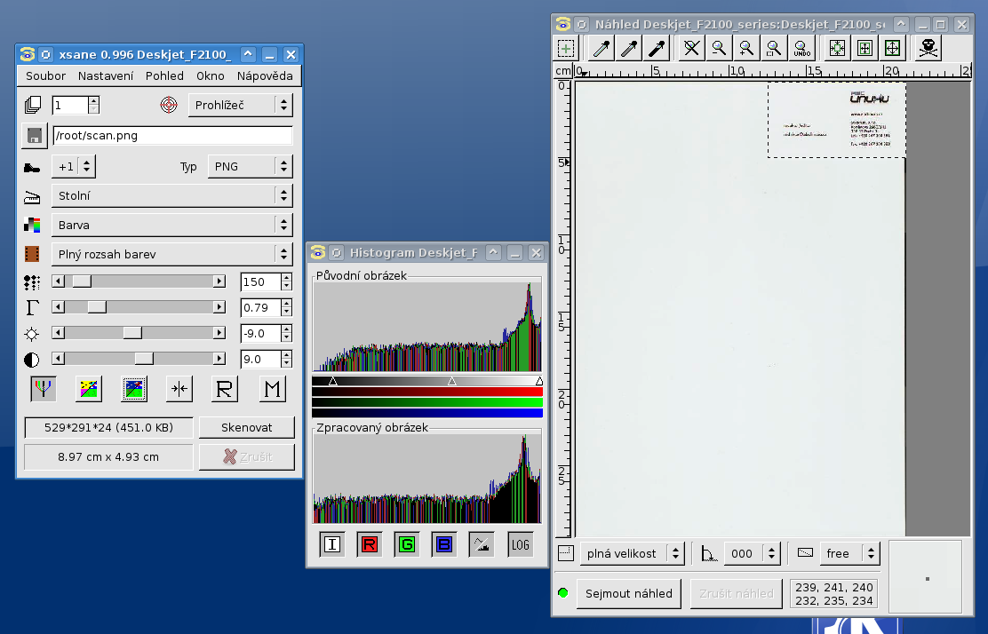Open the +1 filename step dropdown
This screenshot has height=634, width=988.
[x=73, y=167]
